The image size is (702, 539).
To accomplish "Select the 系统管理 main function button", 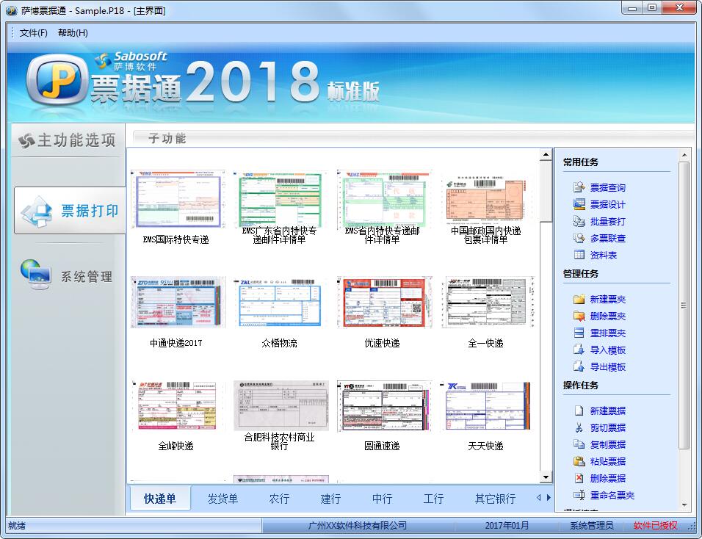I will click(67, 275).
